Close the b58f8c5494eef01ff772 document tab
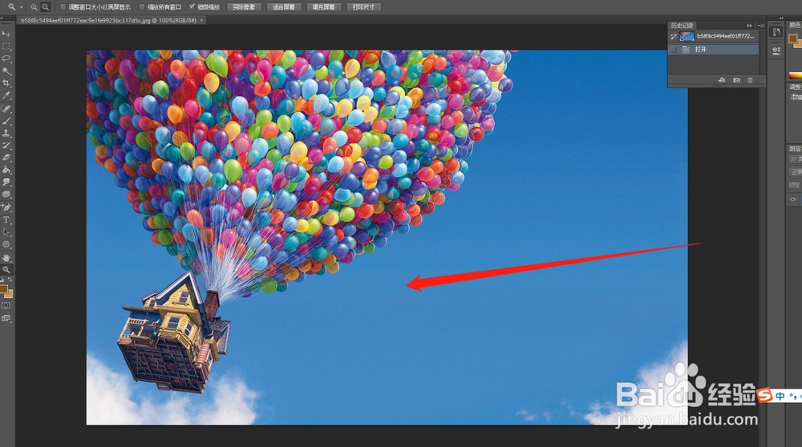 click(201, 21)
